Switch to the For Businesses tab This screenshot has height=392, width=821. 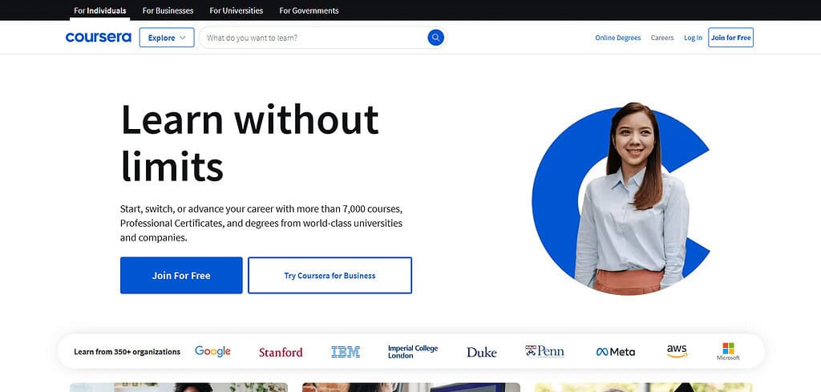pos(168,10)
